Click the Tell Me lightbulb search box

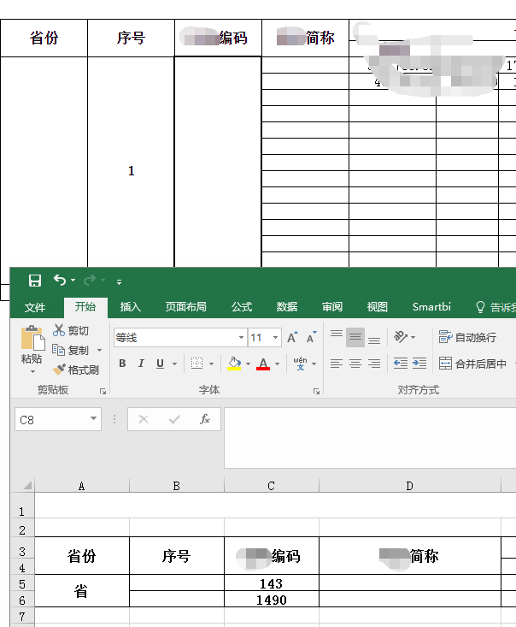click(x=495, y=307)
